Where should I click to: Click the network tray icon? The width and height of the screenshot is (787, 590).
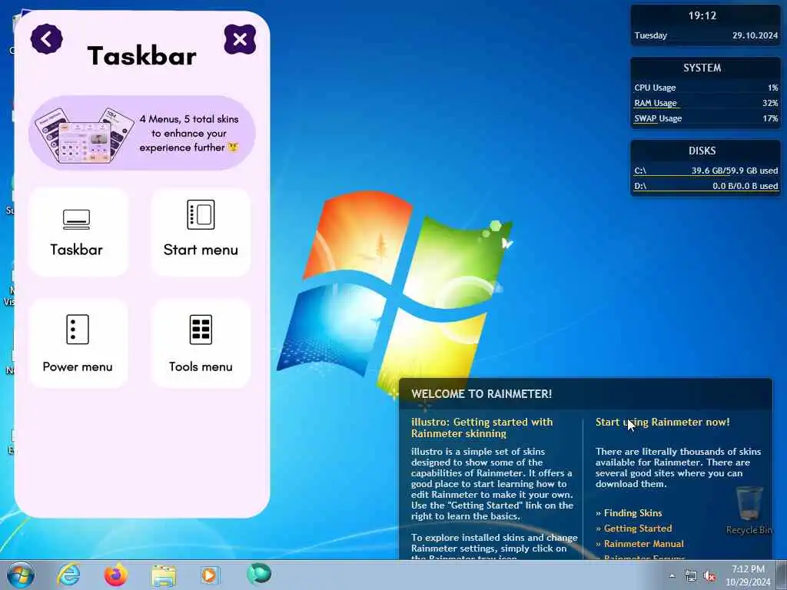(x=691, y=576)
